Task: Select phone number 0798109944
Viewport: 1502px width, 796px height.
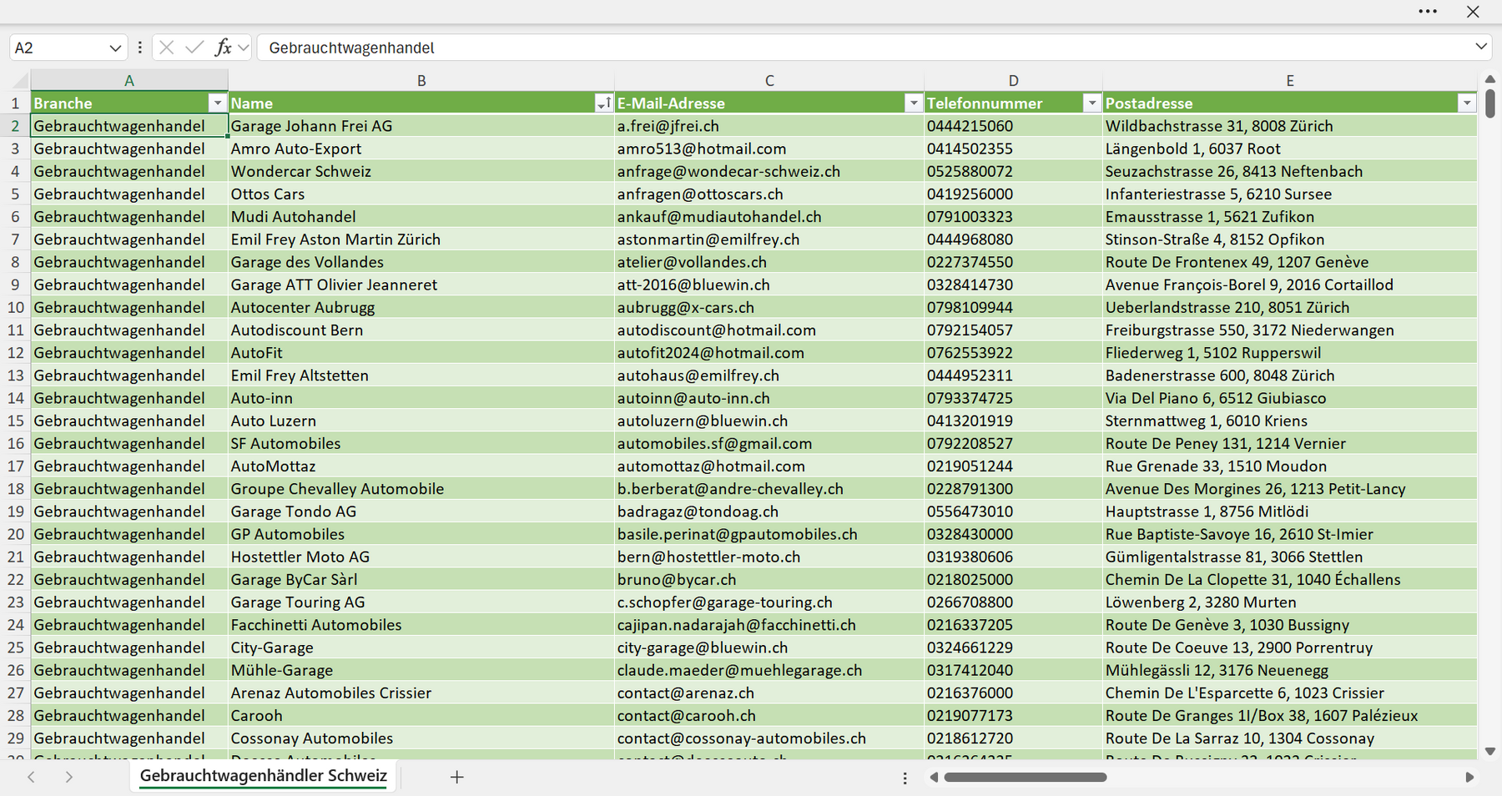Action: click(x=1013, y=307)
